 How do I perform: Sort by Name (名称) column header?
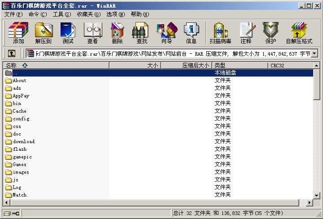pos(56,66)
